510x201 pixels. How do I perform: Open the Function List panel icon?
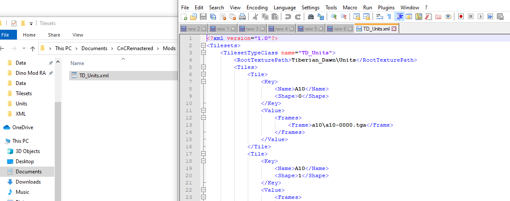click(429, 17)
